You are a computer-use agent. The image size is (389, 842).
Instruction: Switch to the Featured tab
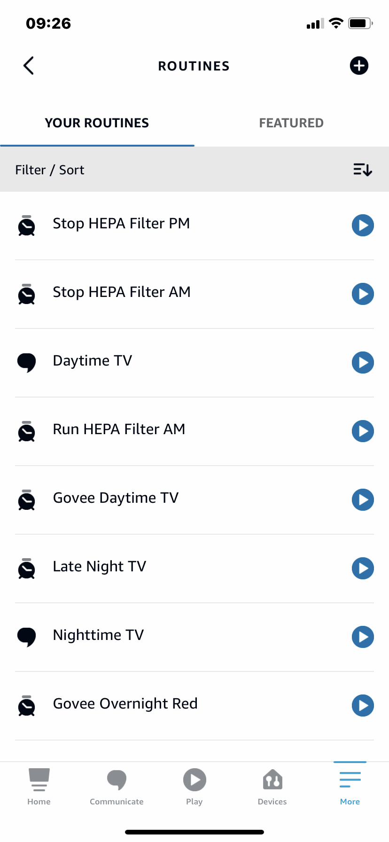click(291, 123)
